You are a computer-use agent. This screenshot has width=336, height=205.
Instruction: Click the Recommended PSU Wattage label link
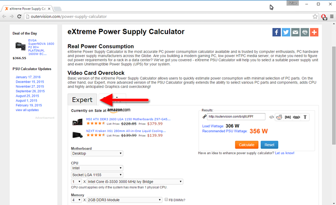tap(225, 131)
